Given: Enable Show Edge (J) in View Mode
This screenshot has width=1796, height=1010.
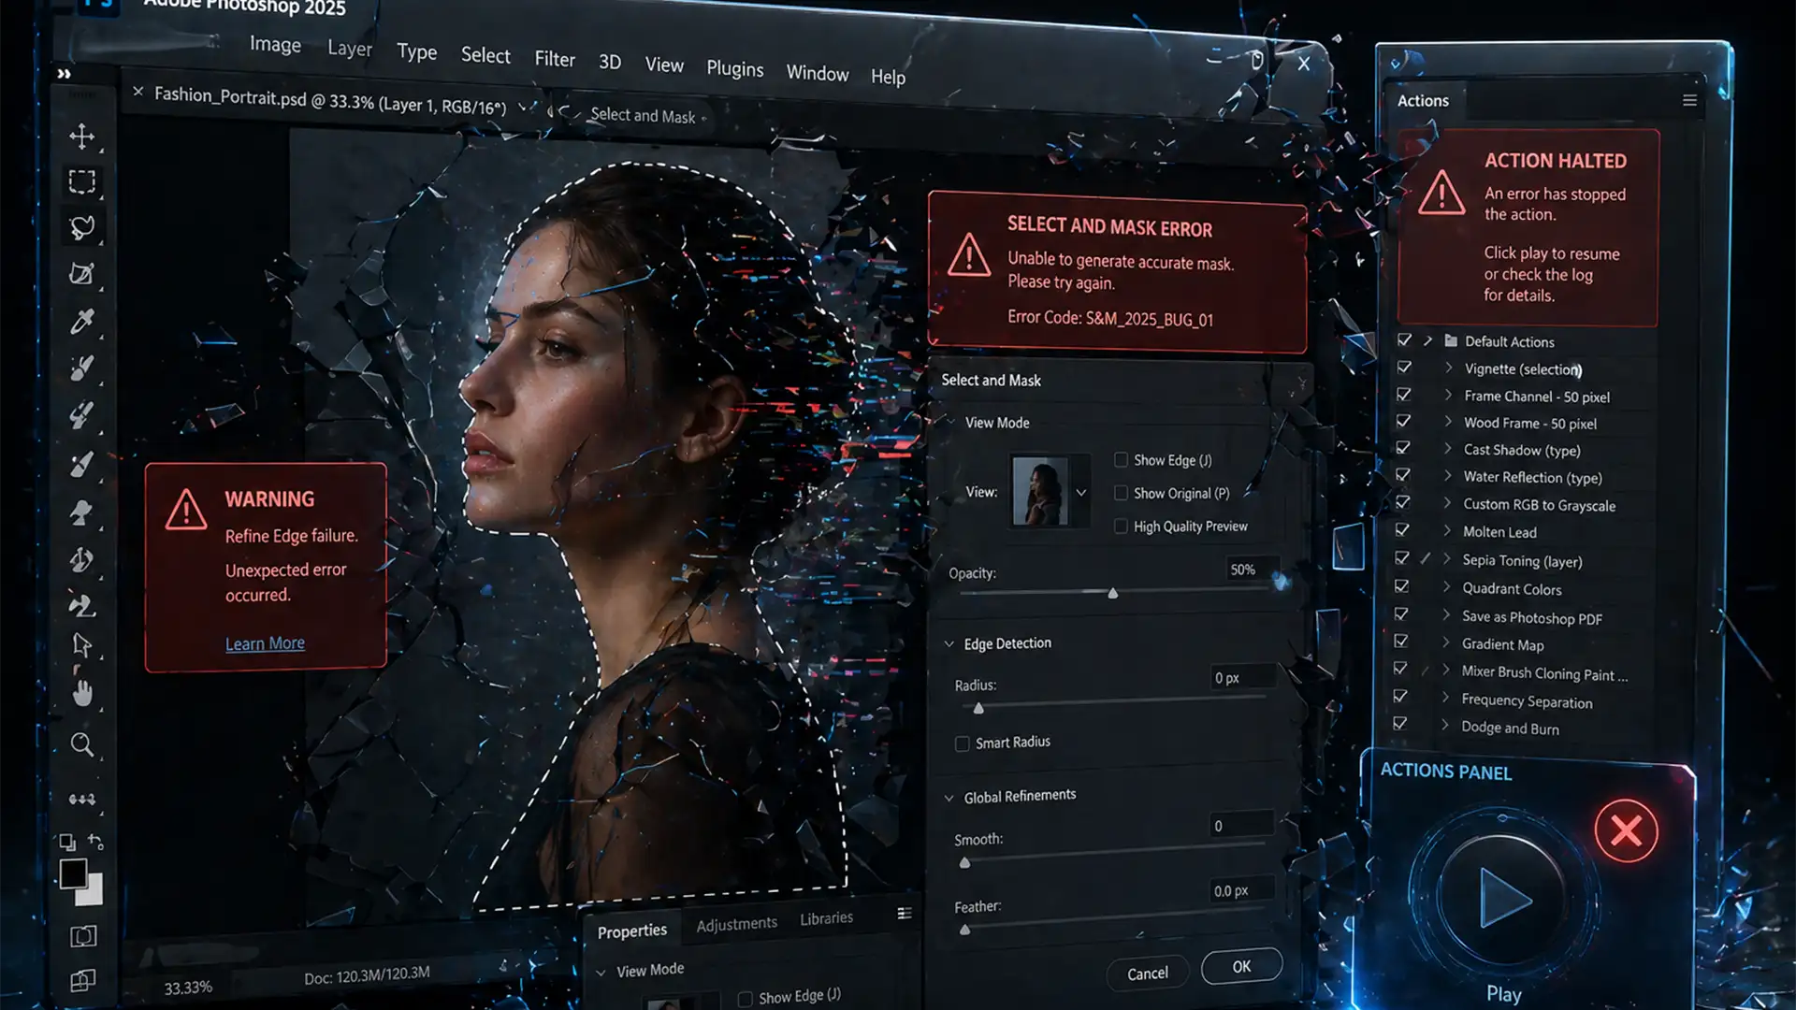Looking at the screenshot, I should [x=1120, y=459].
